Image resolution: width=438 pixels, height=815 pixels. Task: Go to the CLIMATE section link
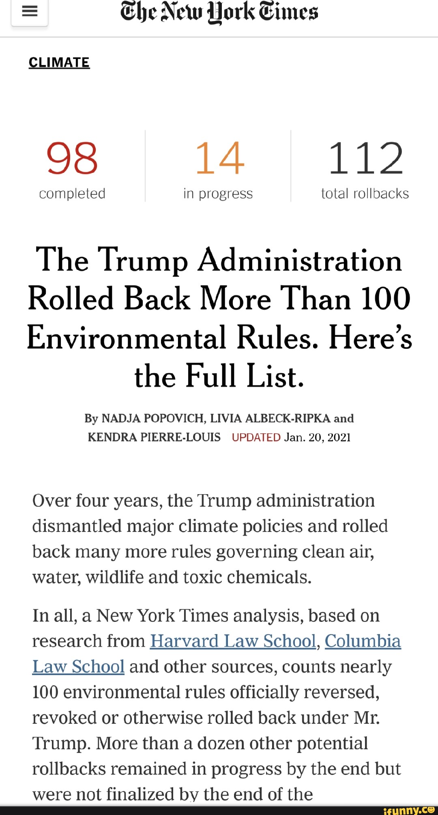click(59, 62)
